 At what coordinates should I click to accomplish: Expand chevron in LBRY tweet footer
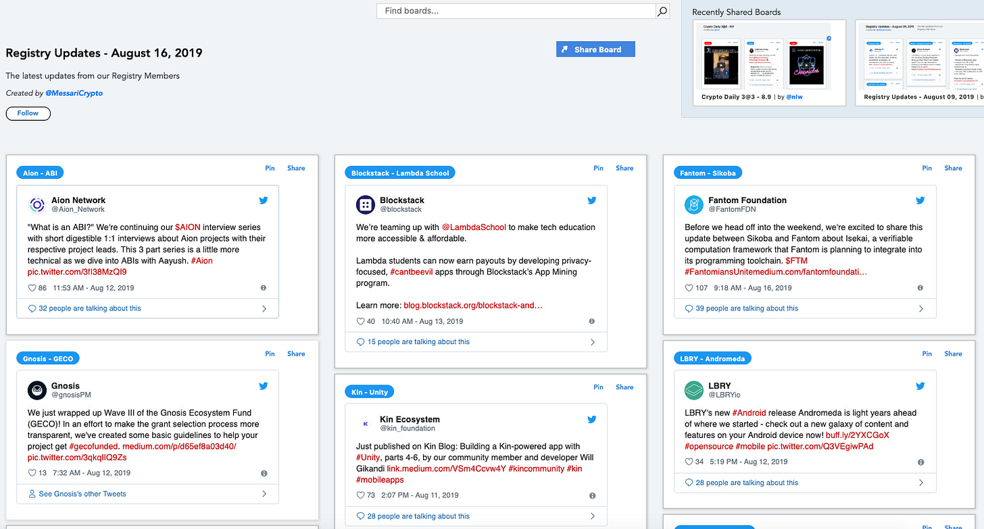point(921,482)
